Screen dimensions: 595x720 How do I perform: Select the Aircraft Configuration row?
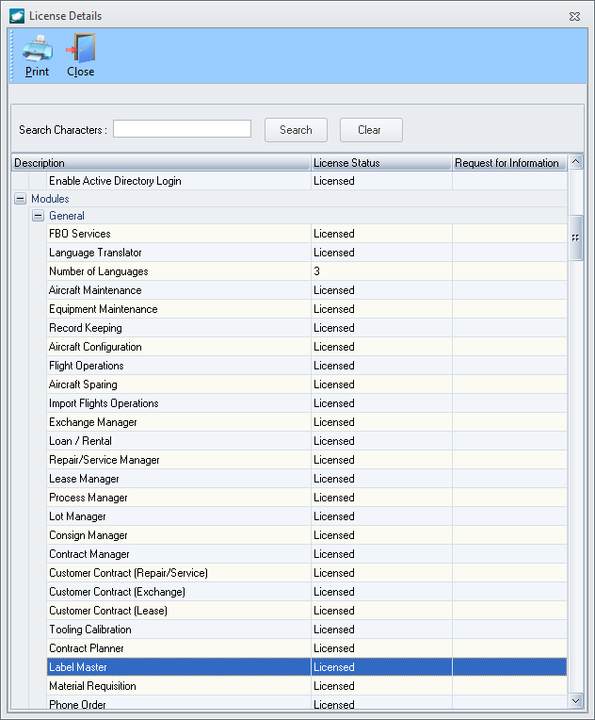[307, 347]
